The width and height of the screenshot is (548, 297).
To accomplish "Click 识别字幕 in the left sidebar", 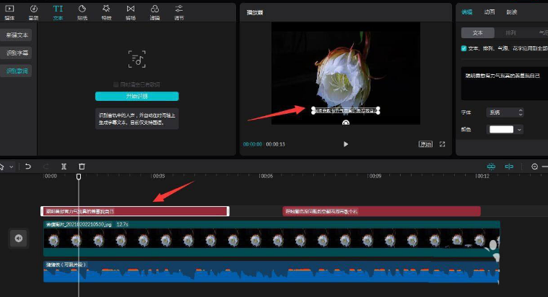I will click(16, 53).
